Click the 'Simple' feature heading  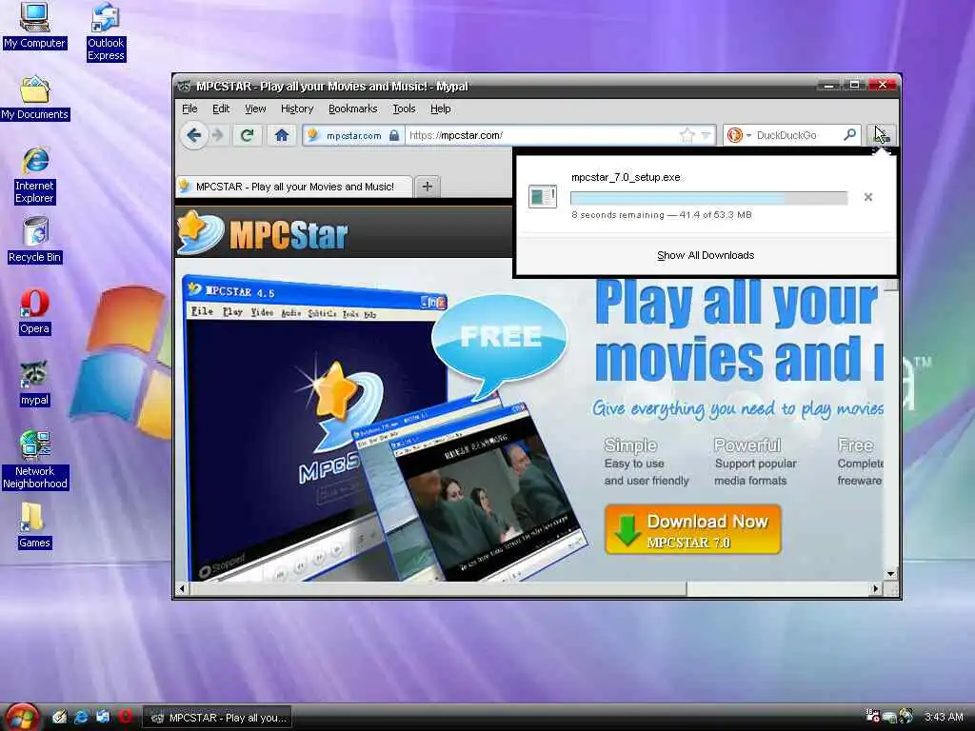630,445
